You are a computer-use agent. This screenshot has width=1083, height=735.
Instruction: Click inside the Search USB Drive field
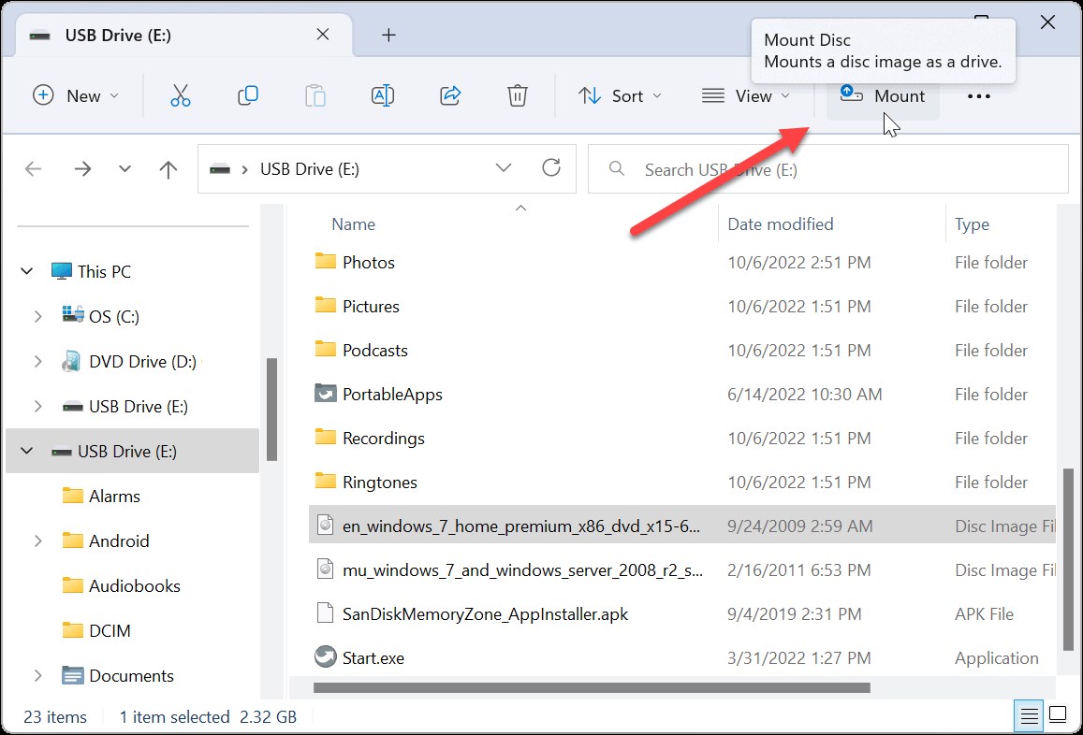(x=824, y=169)
